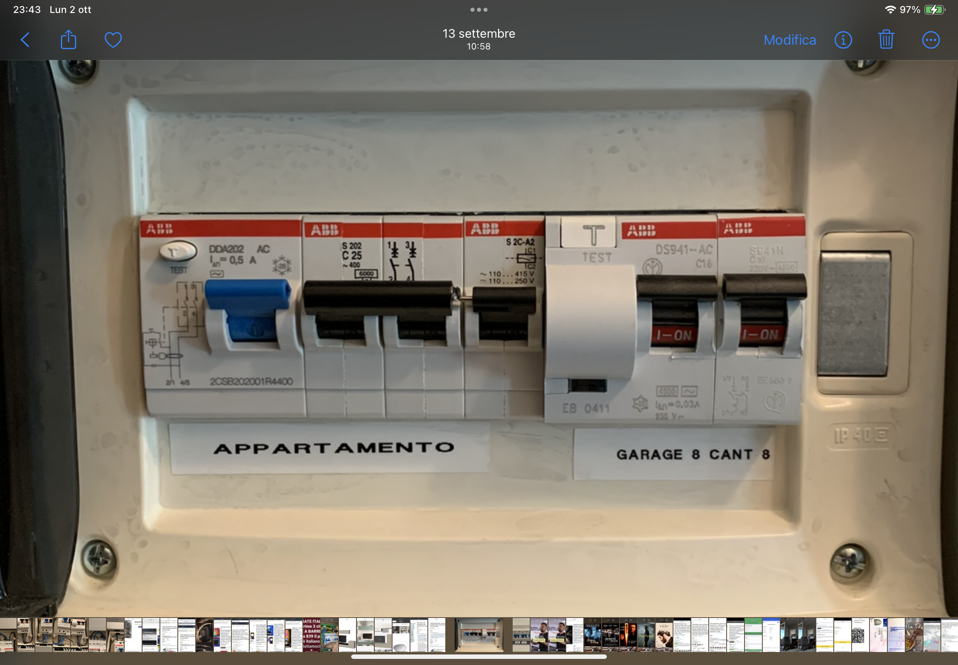Open the more options ellipsis menu
The height and width of the screenshot is (665, 958).
click(x=930, y=40)
